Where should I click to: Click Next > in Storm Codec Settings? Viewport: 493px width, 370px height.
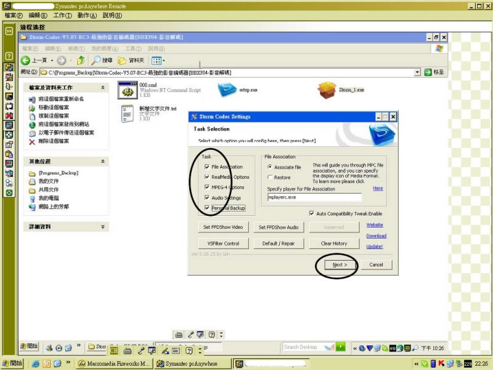click(x=340, y=265)
